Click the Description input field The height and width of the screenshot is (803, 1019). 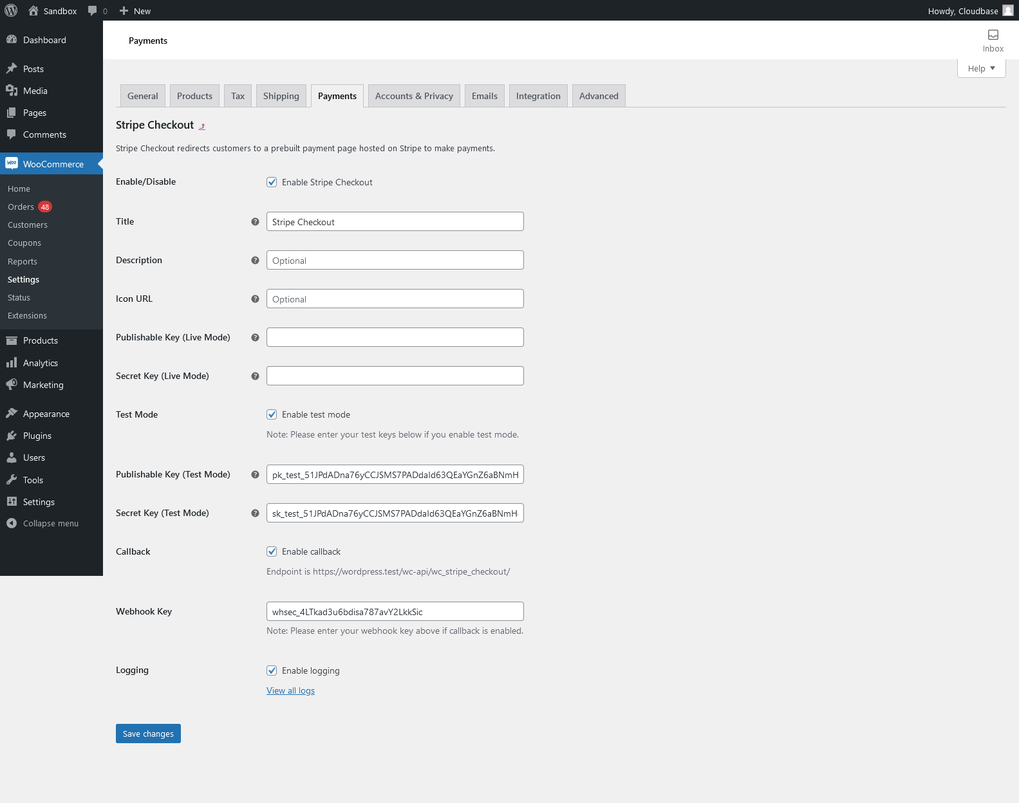[x=395, y=260]
